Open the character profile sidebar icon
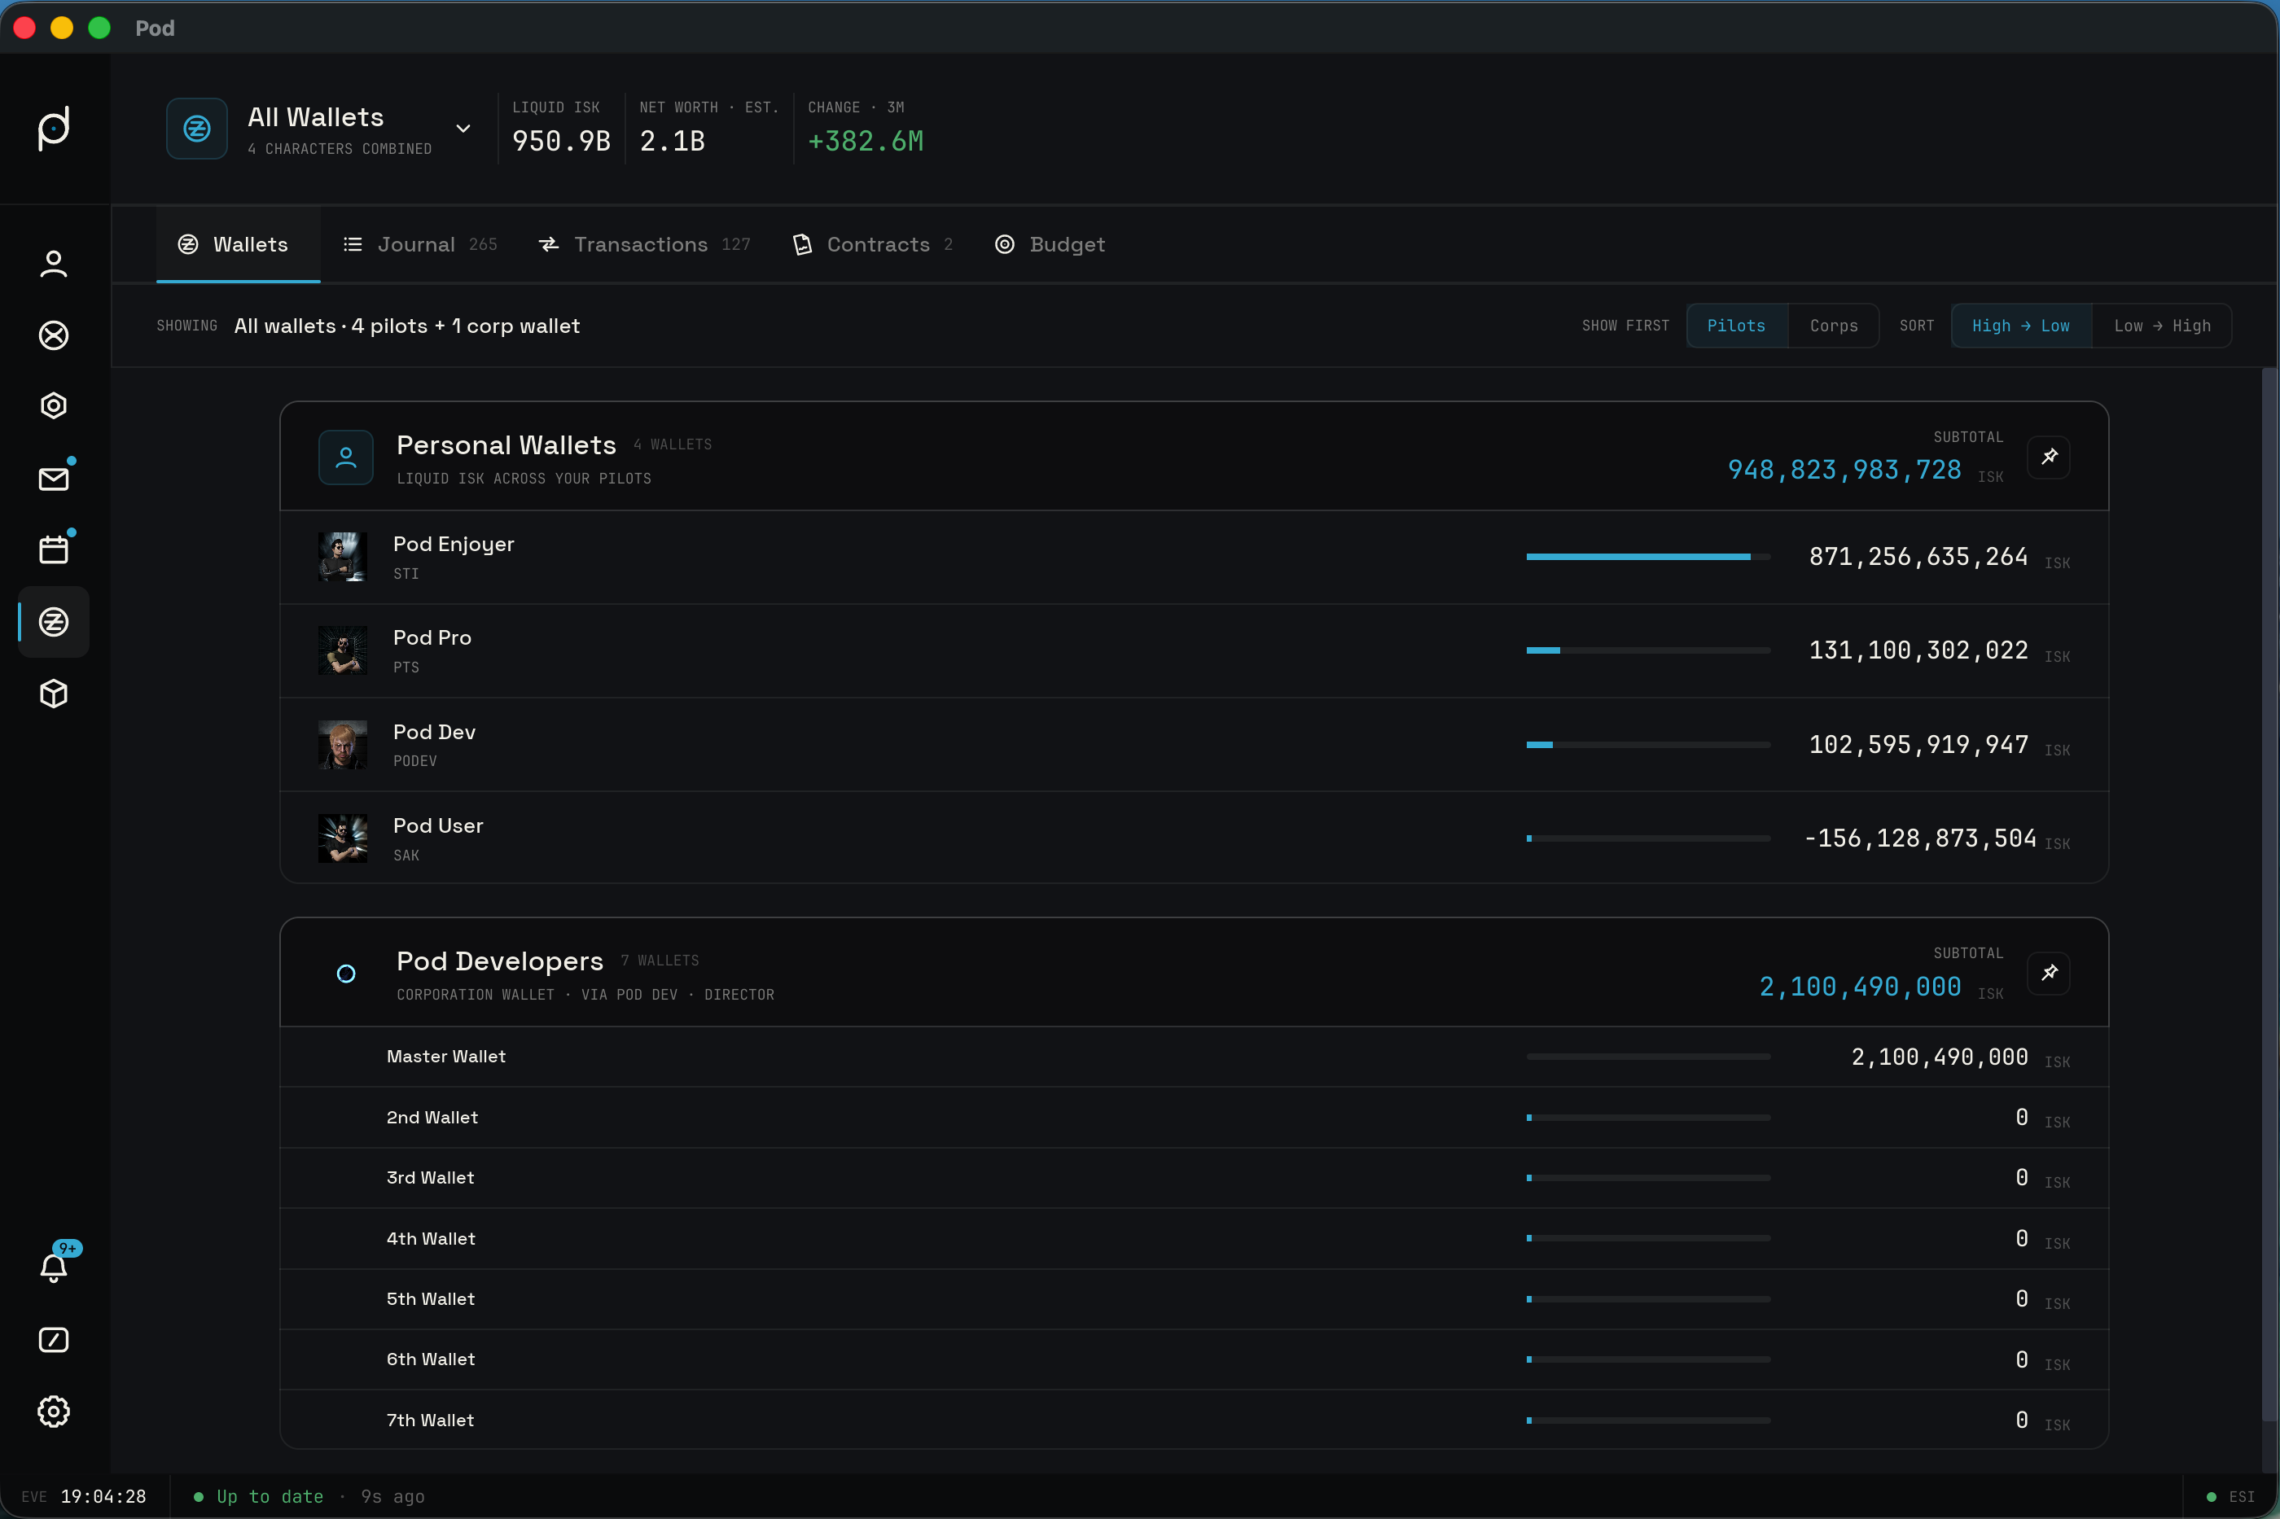Screen dimensions: 2280x1519 (x=53, y=264)
